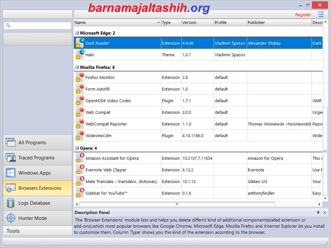Click the Web Compat extension icon

(x=80, y=112)
